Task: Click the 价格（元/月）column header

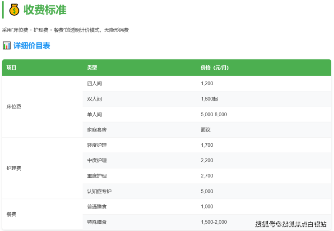Action: [x=214, y=68]
